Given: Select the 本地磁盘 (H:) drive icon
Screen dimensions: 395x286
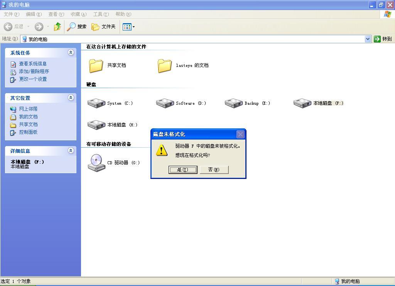Looking at the screenshot, I should 96,125.
